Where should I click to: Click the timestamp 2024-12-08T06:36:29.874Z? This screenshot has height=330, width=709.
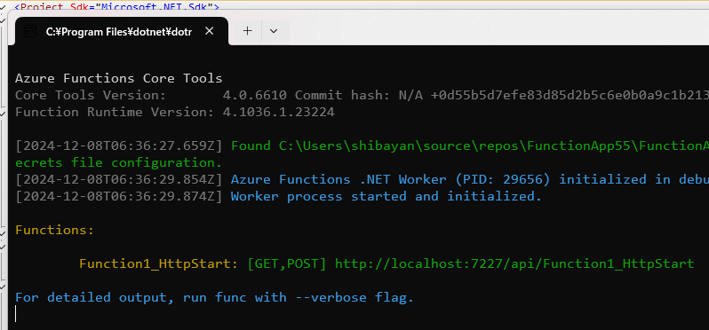pyautogui.click(x=118, y=196)
